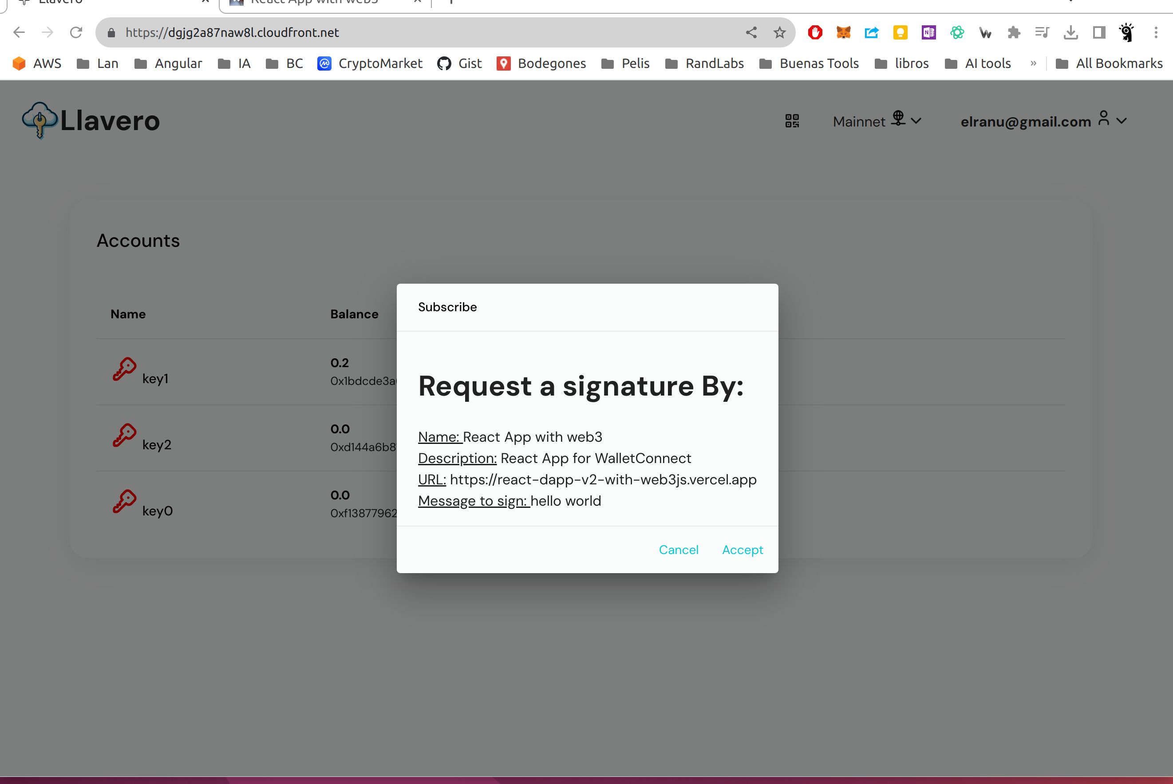Viewport: 1173px width, 784px height.
Task: Click the 'hello world' message to sign
Action: point(566,500)
